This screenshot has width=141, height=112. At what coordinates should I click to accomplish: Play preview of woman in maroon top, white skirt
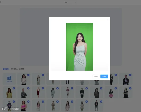coord(72,88)
